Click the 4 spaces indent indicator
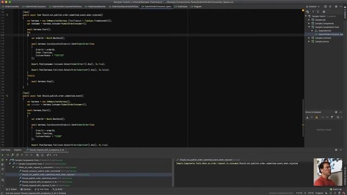This screenshot has width=347, height=195. (319, 193)
